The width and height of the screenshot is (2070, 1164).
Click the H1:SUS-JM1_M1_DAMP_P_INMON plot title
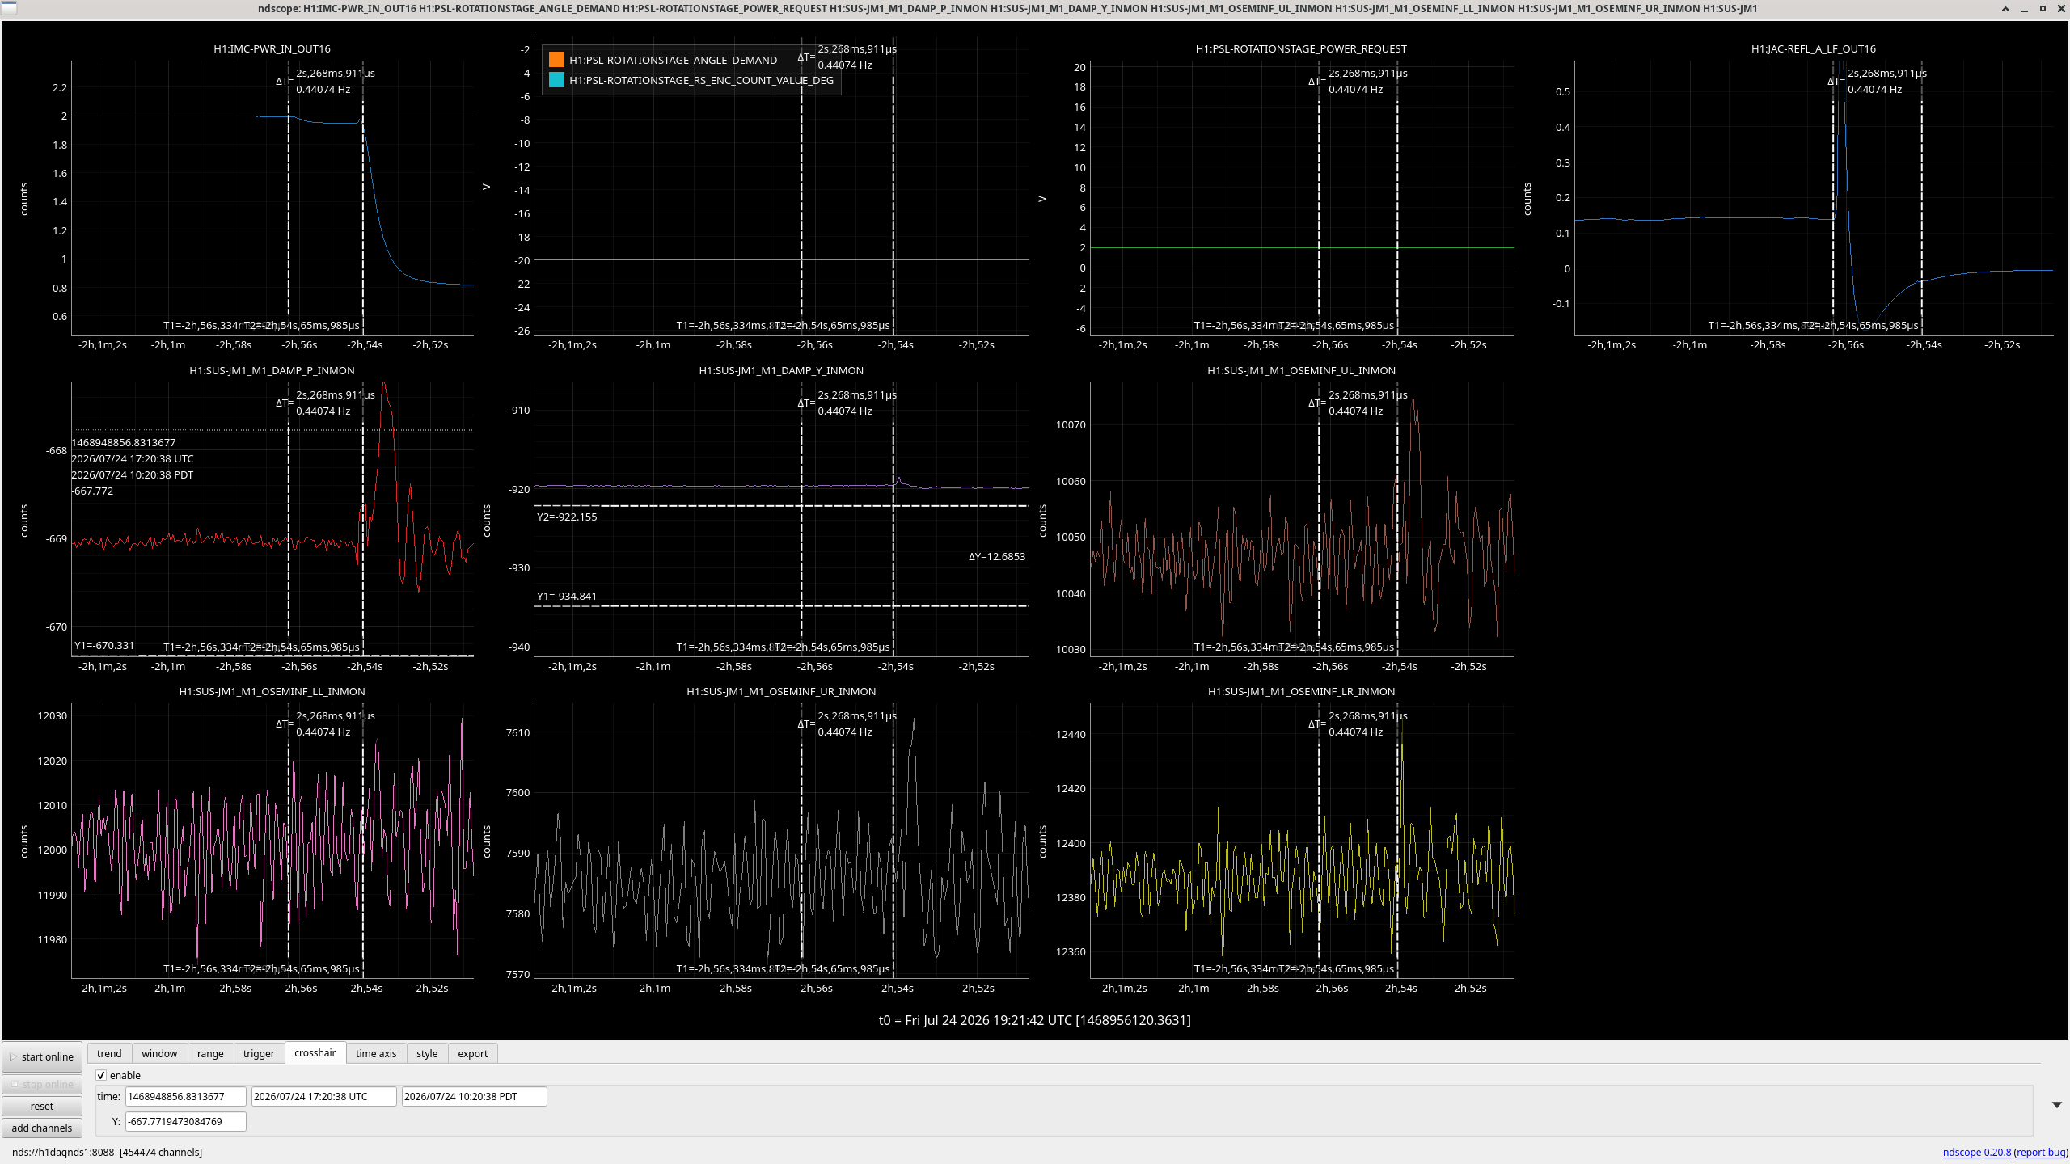tap(272, 370)
